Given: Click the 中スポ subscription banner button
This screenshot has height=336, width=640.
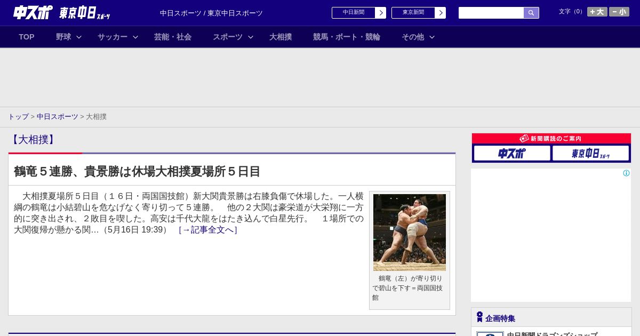Looking at the screenshot, I should pos(512,154).
